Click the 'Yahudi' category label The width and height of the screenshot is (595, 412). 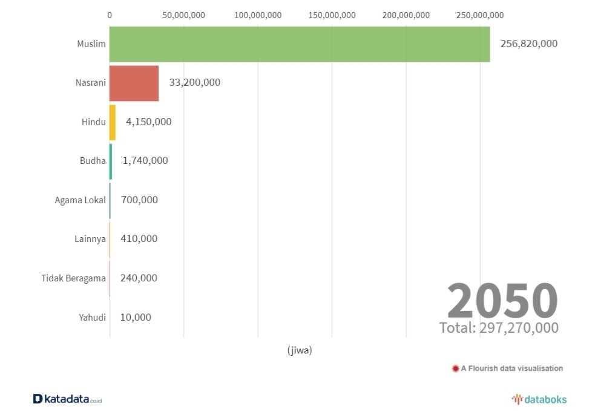coord(92,317)
